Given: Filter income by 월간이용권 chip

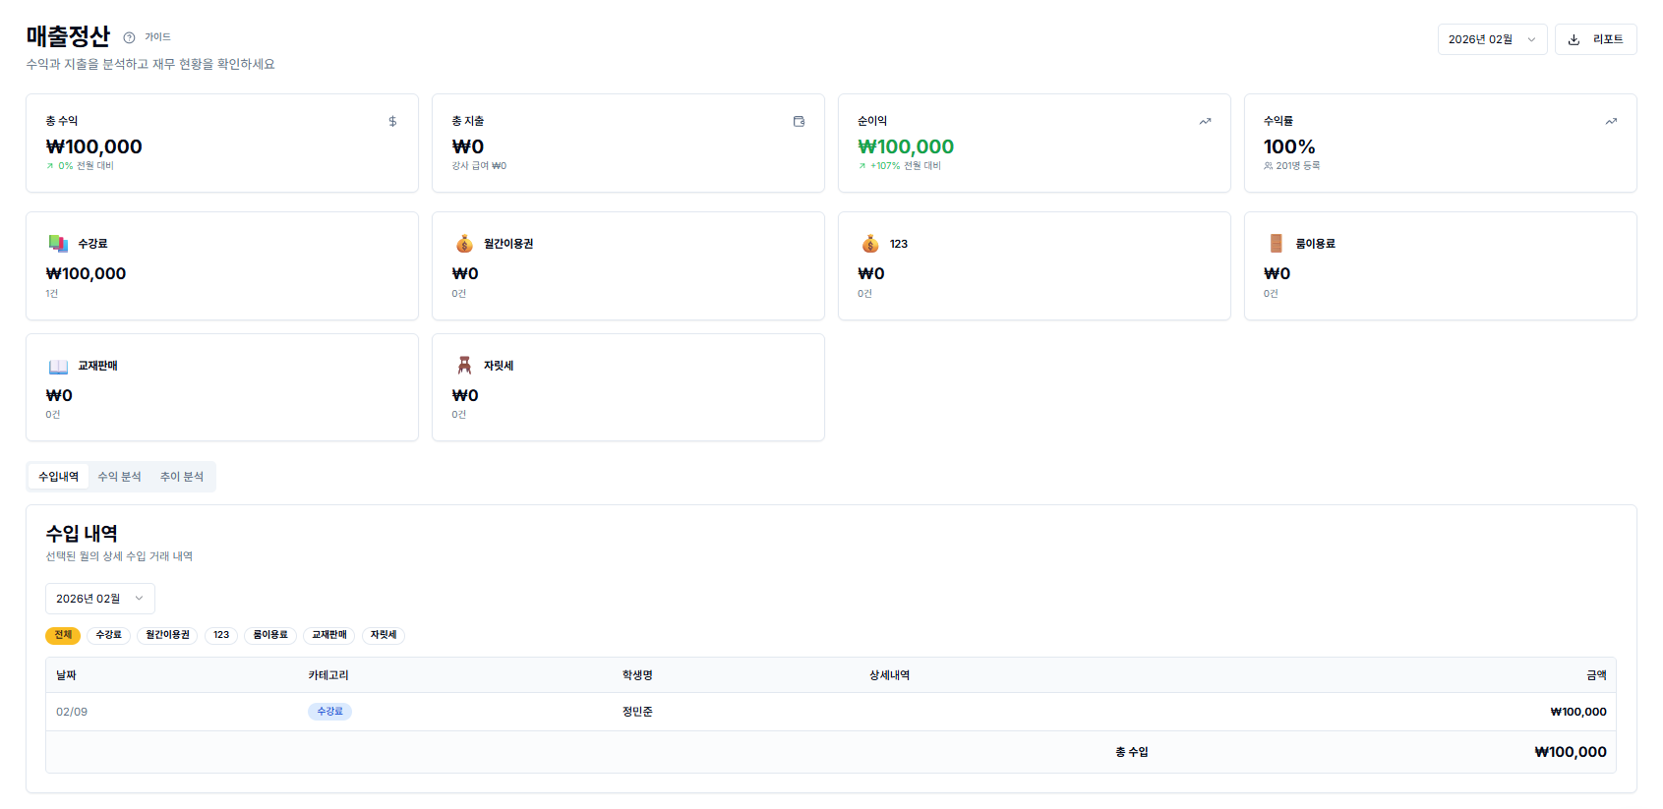Looking at the screenshot, I should point(167,635).
